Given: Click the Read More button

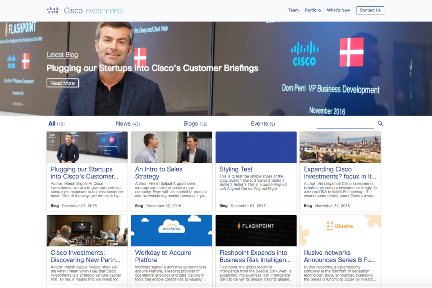Looking at the screenshot, I should point(62,83).
